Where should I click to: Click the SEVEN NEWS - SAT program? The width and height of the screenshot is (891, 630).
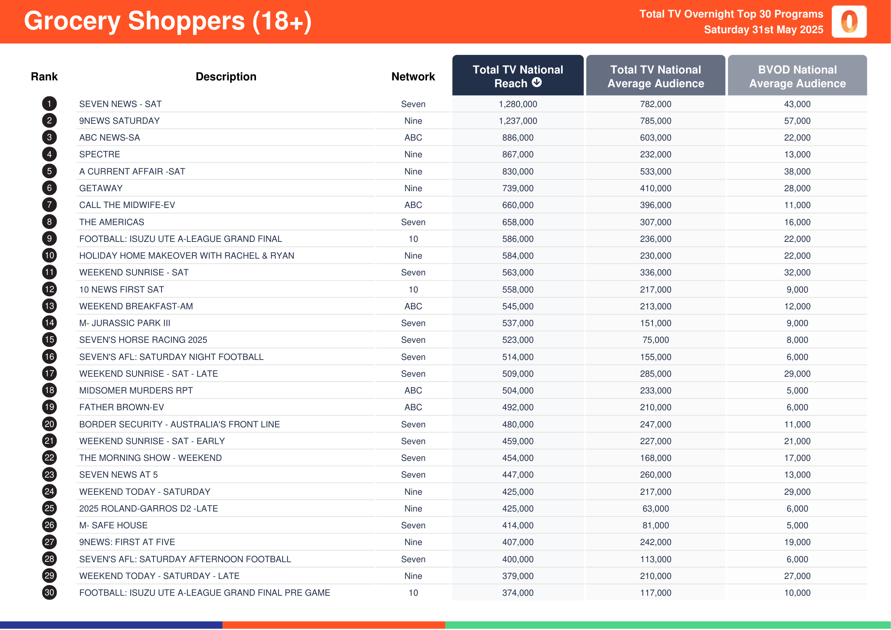click(x=120, y=104)
